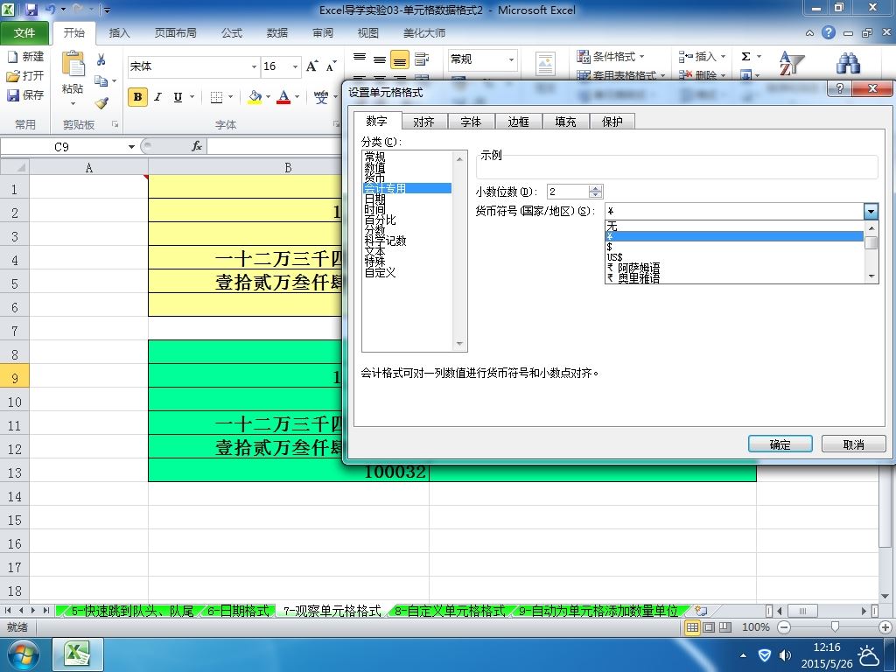
Task: Click the 保存 save disk icon
Action: point(12,94)
